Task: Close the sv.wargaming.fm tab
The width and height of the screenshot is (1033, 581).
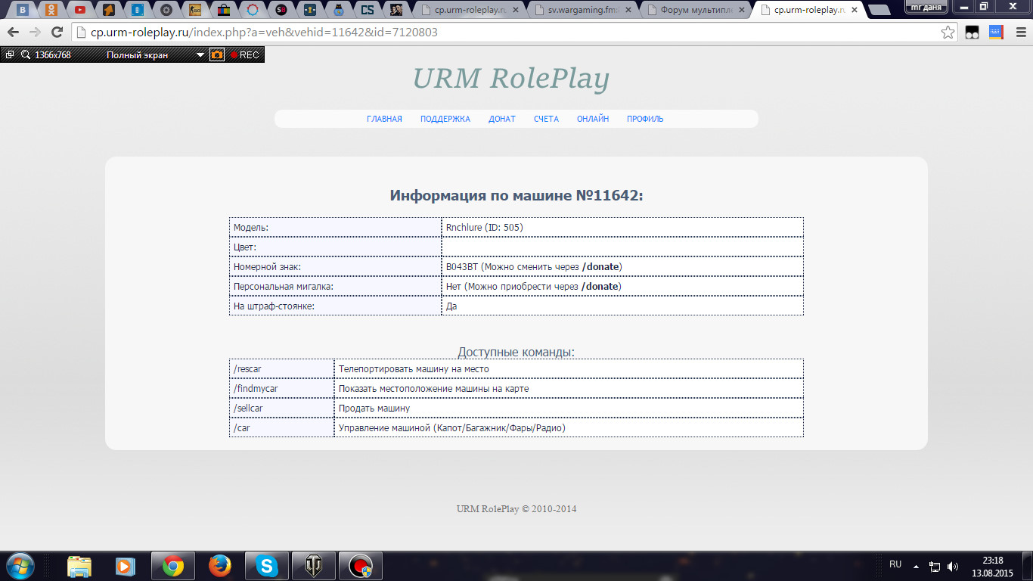Action: [x=628, y=11]
